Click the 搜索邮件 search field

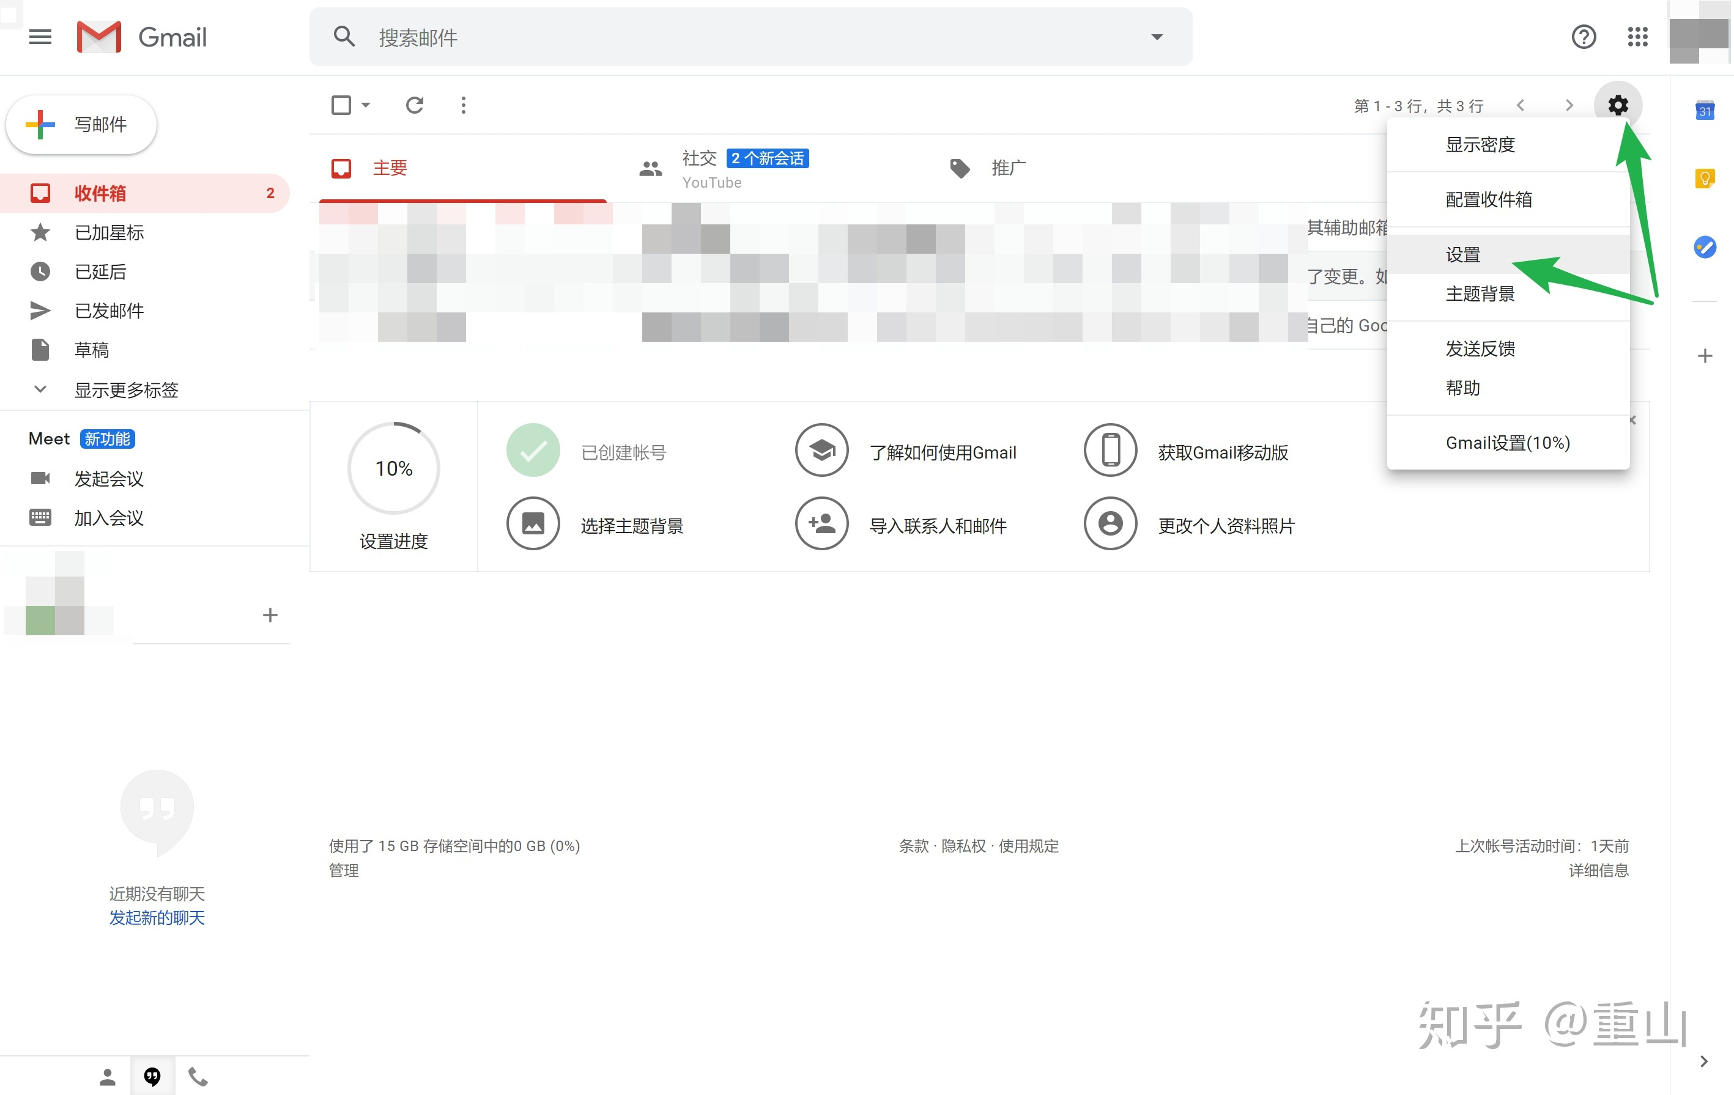(749, 37)
